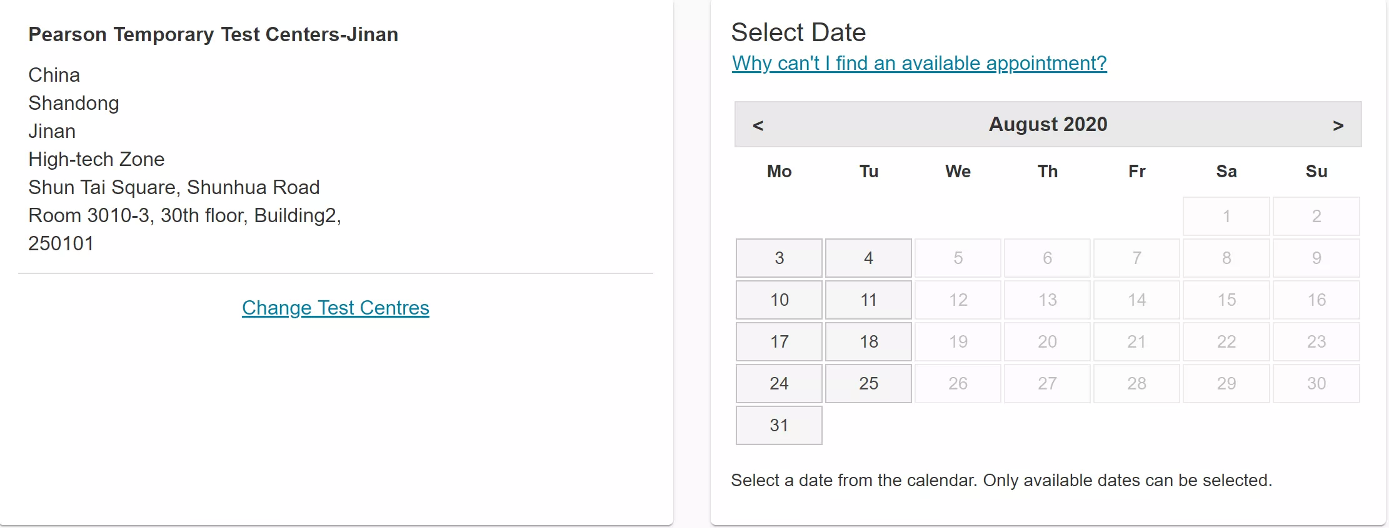This screenshot has height=528, width=1389.
Task: Click the Pearson Temporary Test Centers-Jinan heading
Action: pos(213,34)
